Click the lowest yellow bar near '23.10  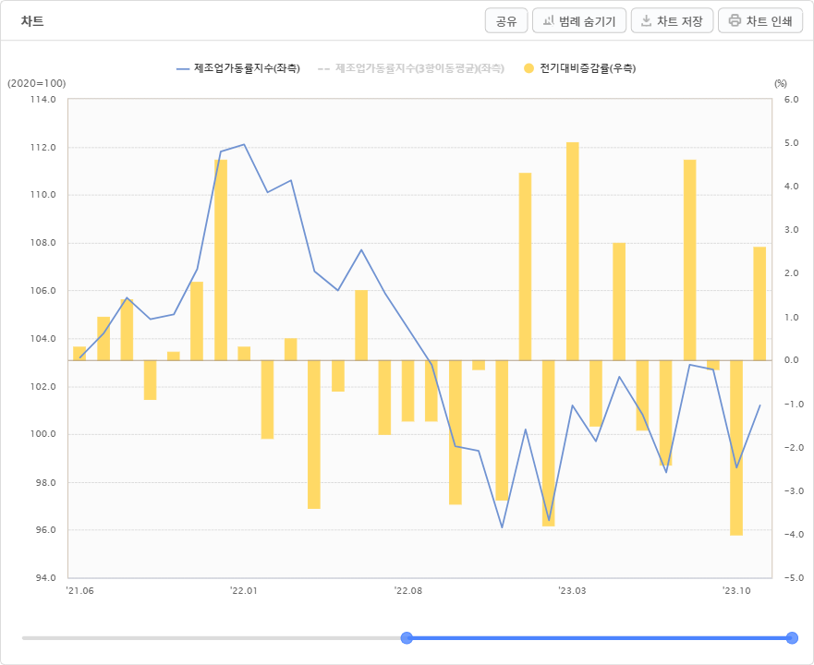736,447
